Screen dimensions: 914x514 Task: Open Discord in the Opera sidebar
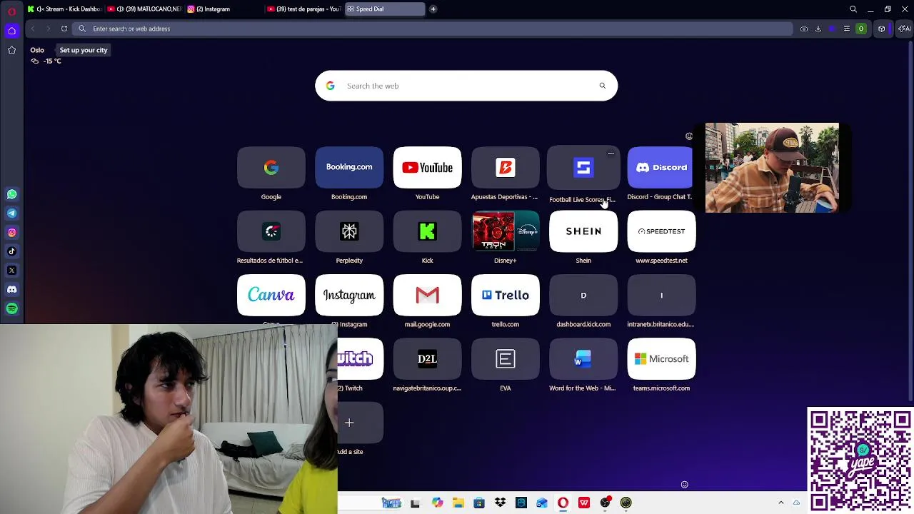[x=11, y=289]
